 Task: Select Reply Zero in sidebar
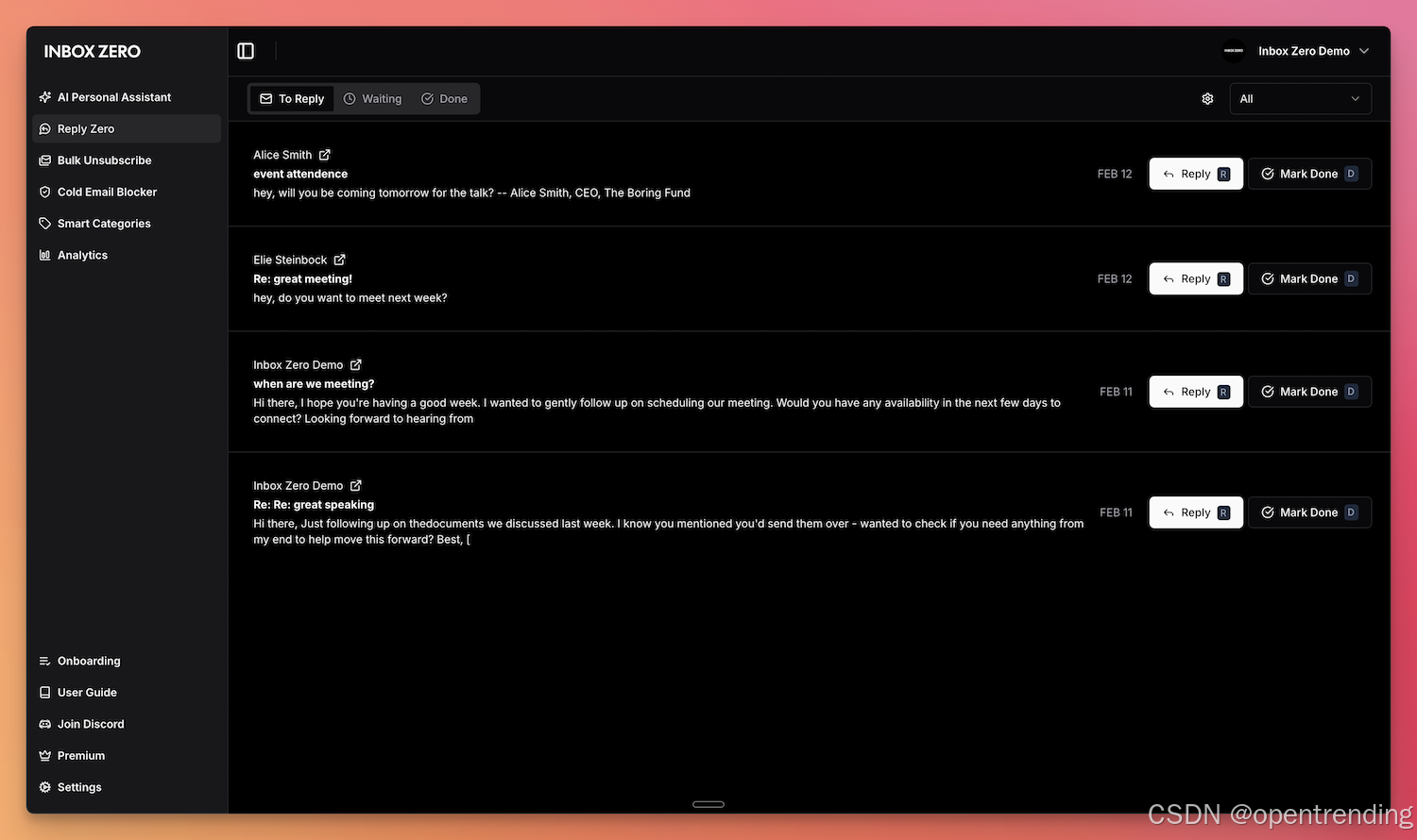(127, 128)
